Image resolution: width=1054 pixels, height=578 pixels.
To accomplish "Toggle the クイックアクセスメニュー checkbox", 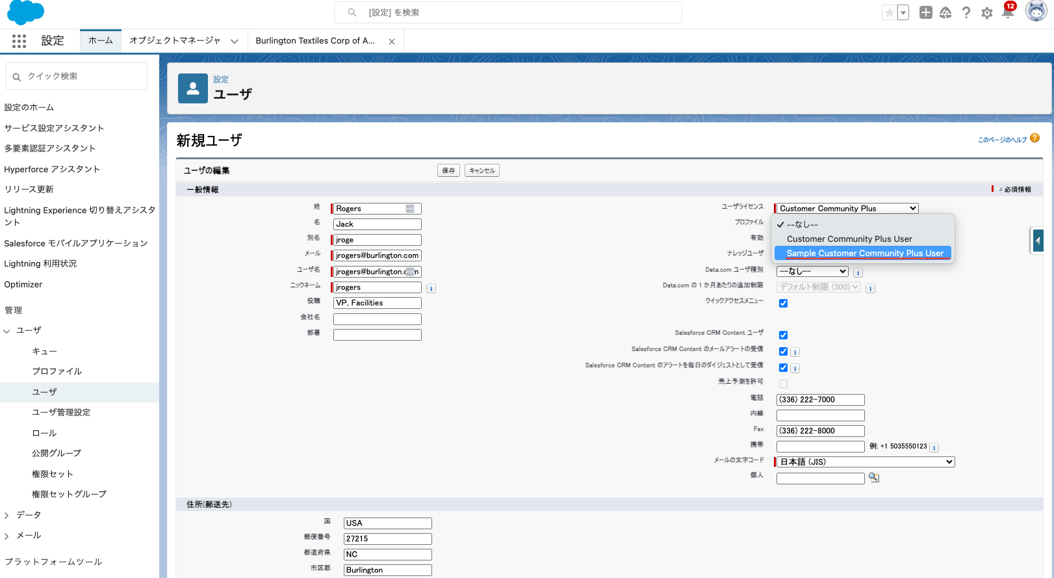I will [x=783, y=303].
